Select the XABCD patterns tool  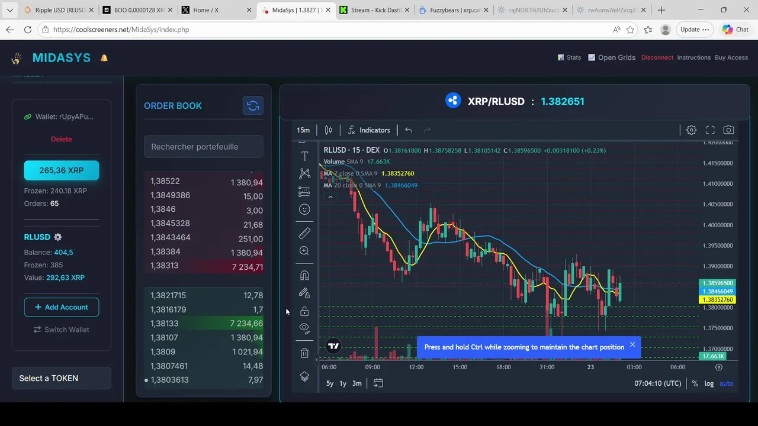click(304, 173)
